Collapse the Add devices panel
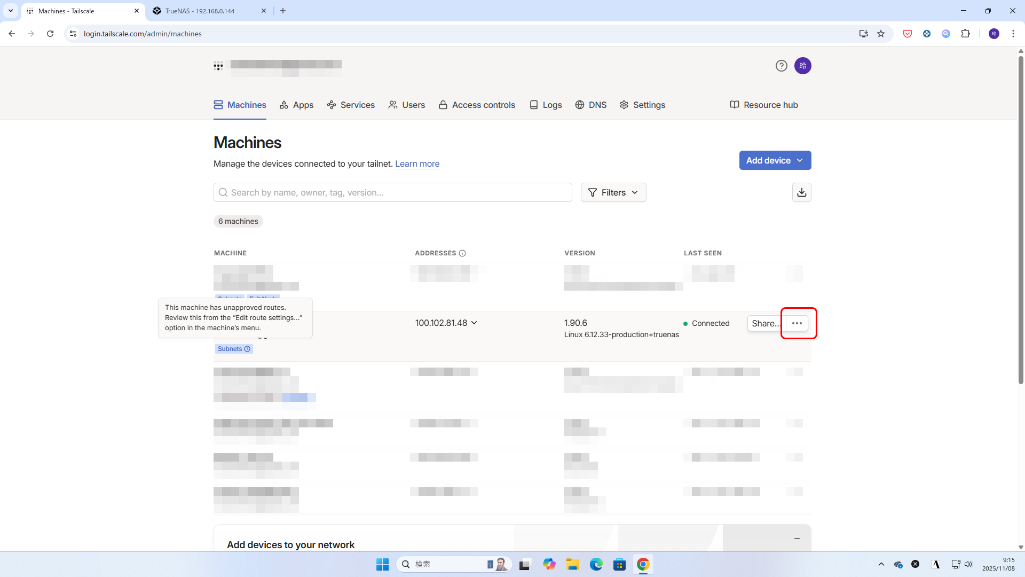The width and height of the screenshot is (1025, 577). (797, 539)
